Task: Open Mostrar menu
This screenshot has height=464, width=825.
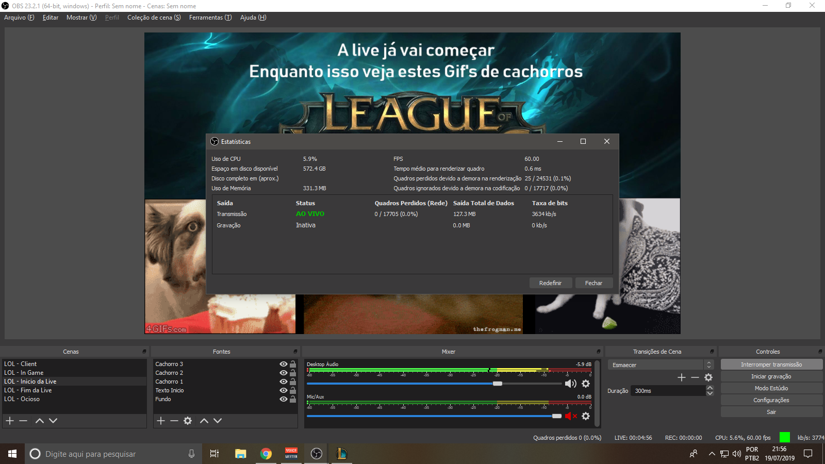Action: pyautogui.click(x=81, y=18)
